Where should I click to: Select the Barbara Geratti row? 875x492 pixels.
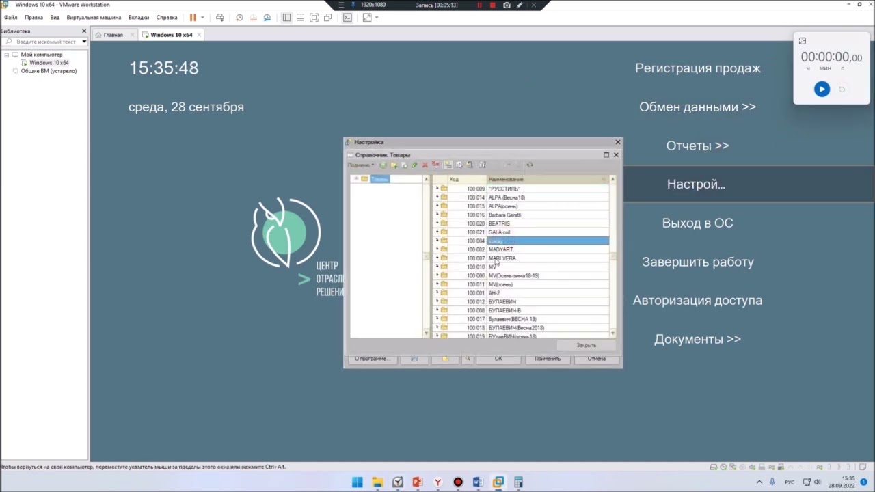[521, 215]
